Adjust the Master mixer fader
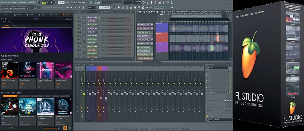304x131 pixels. click(84, 95)
